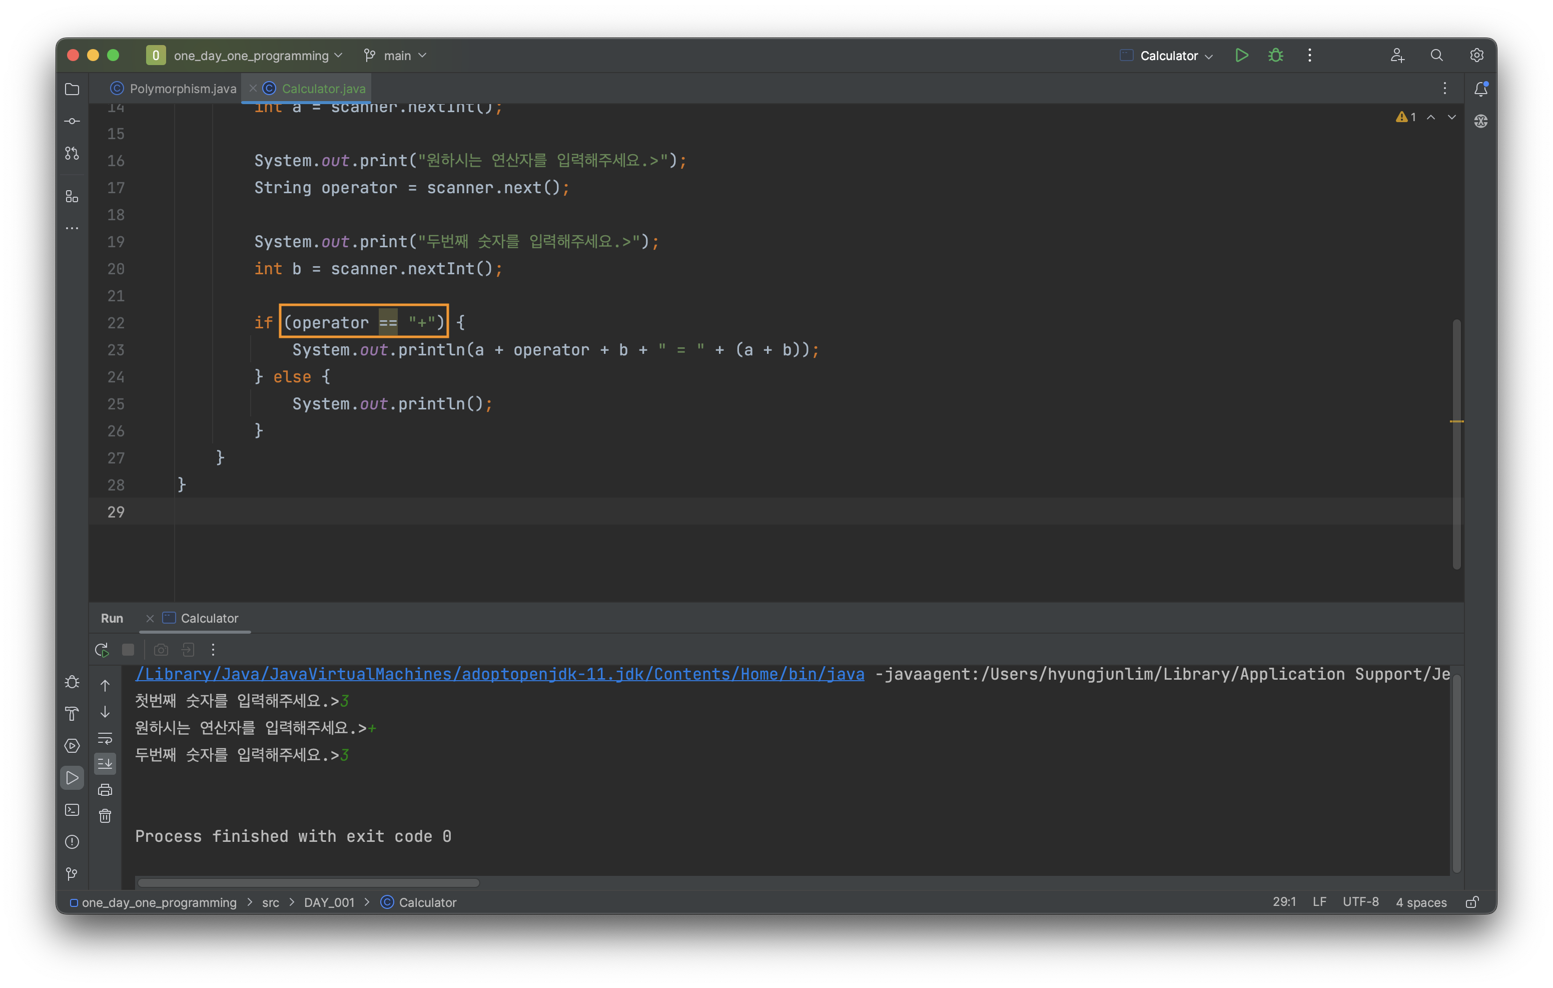Start debugging with the bug icon

[1276, 56]
